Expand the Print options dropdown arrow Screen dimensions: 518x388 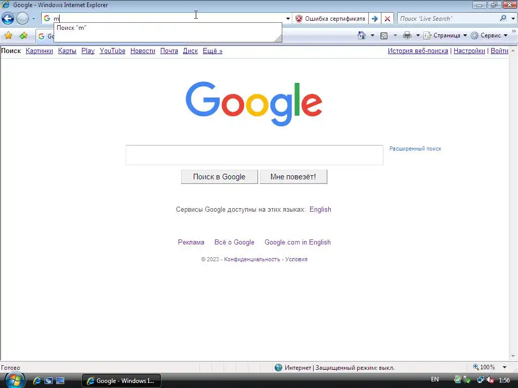[417, 35]
